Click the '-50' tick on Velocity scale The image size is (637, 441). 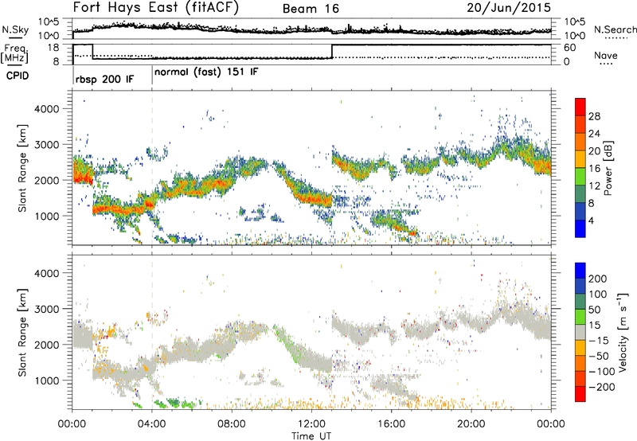[599, 356]
